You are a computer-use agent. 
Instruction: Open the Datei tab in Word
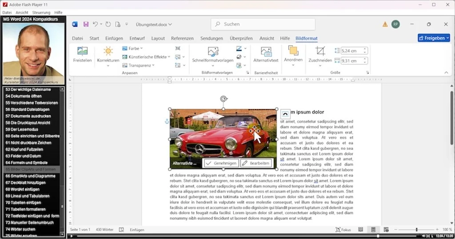point(77,38)
